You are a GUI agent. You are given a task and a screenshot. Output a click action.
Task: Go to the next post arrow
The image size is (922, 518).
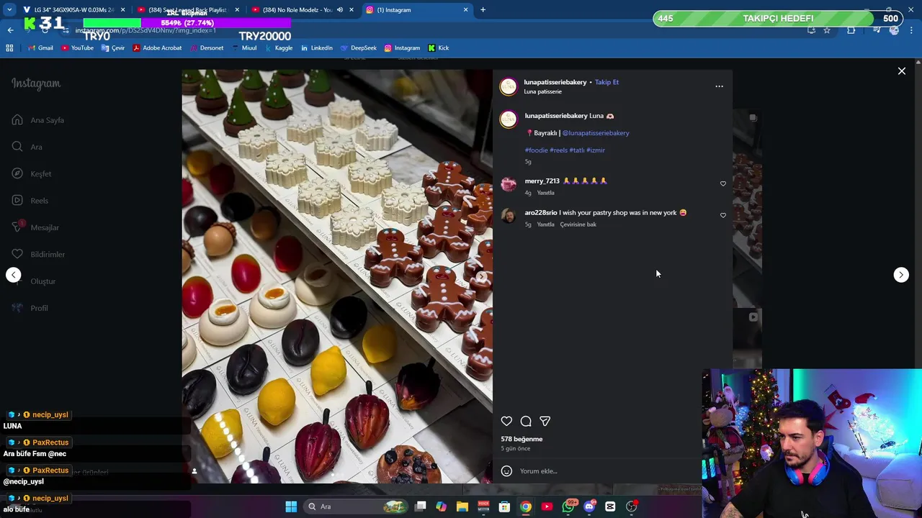click(x=901, y=275)
